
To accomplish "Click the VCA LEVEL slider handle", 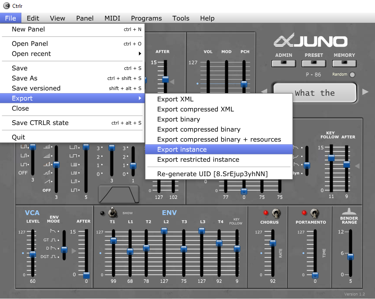I will tap(33, 254).
